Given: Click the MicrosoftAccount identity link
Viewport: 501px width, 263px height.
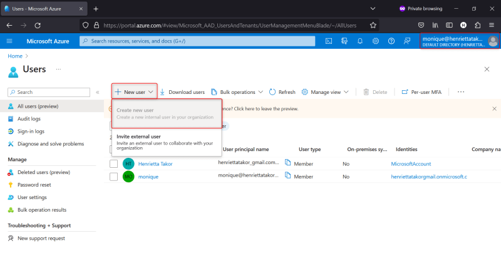Looking at the screenshot, I should pos(411,164).
